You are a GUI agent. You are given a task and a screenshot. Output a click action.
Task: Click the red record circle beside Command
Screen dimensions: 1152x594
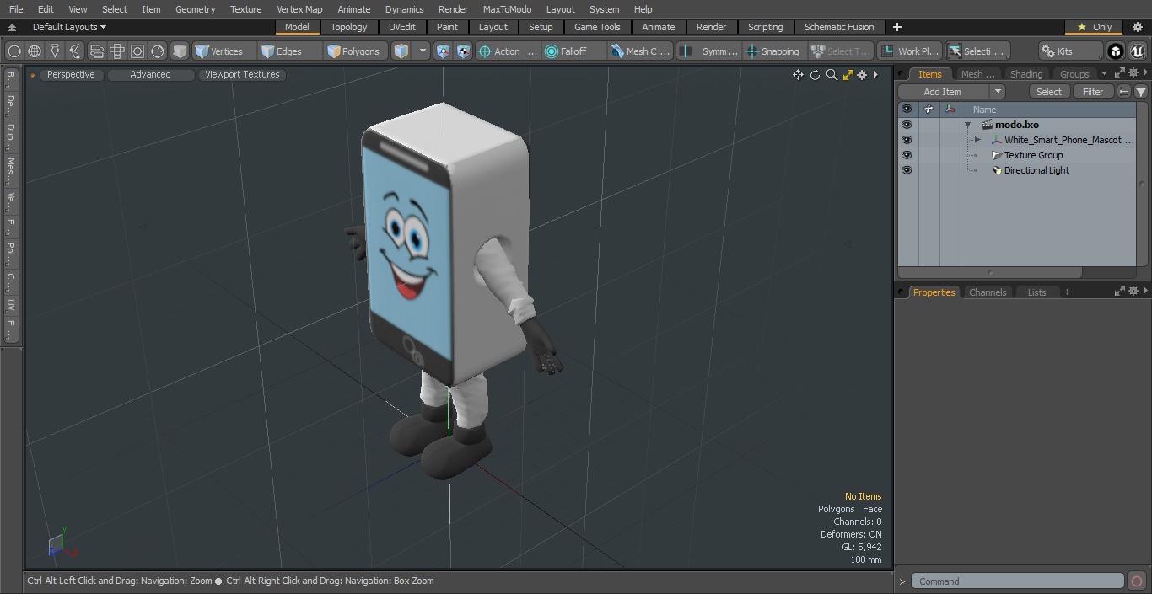(1137, 581)
